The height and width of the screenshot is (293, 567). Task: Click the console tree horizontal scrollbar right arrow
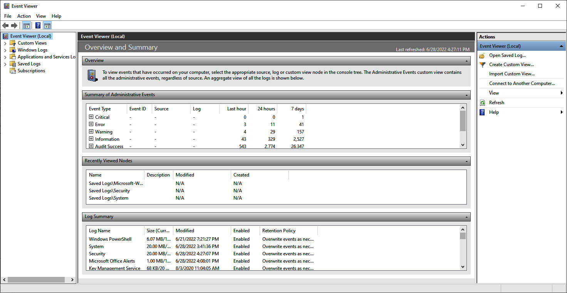[x=72, y=280]
